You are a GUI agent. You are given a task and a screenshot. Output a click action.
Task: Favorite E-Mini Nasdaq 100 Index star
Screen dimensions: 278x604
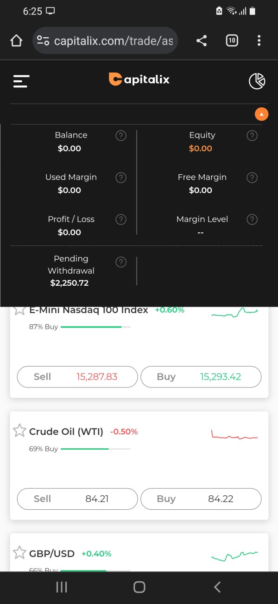tap(19, 310)
